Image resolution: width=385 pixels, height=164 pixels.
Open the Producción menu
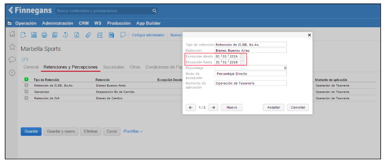119,23
